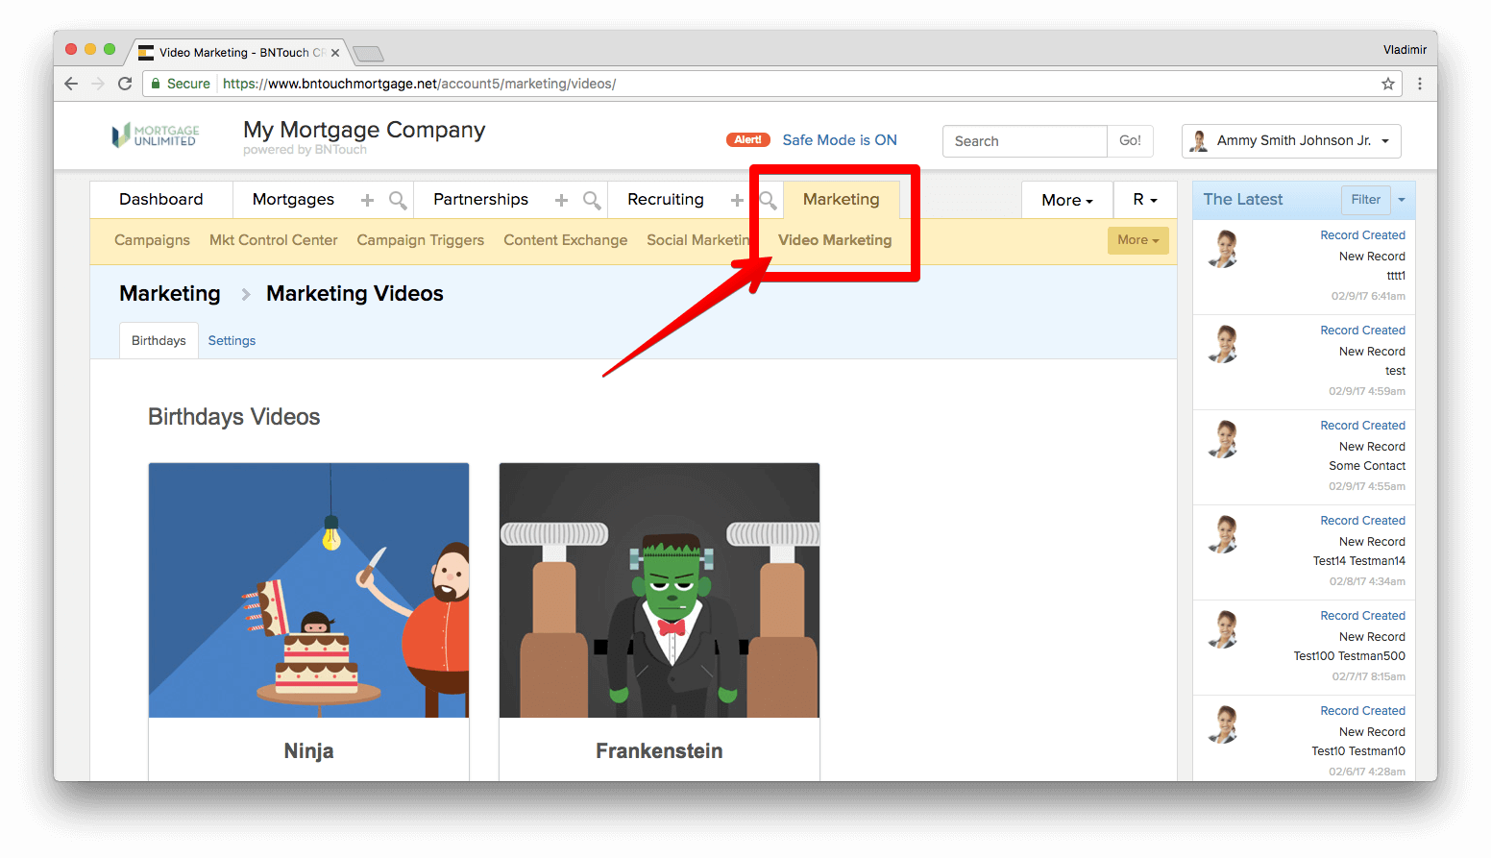
Task: Expand the More dropdown in main navigation
Action: [x=1066, y=200]
